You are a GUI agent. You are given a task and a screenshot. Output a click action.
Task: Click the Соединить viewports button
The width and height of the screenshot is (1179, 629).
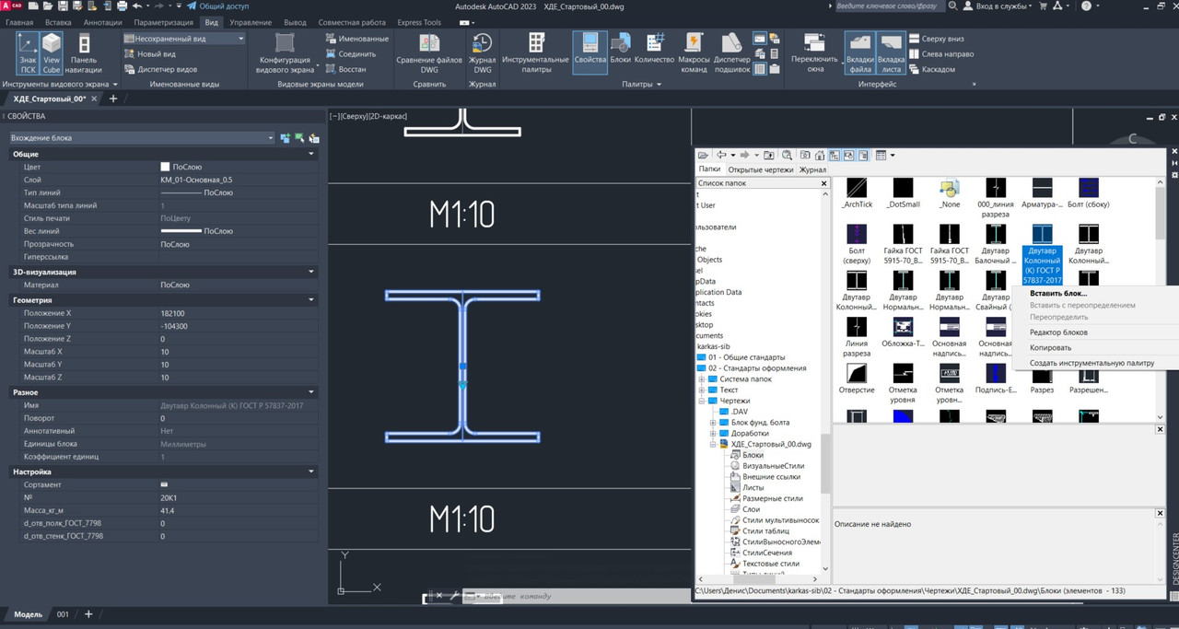349,54
